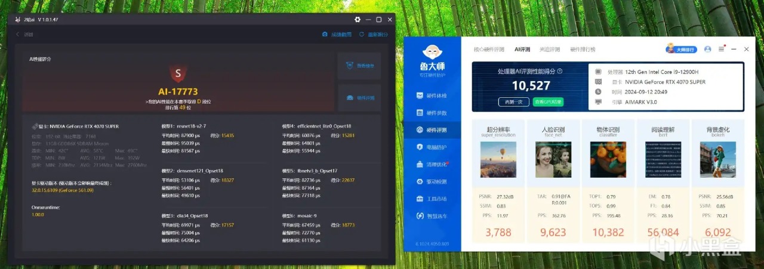Image resolution: width=764 pixels, height=269 pixels.
Task: Click the red S rank badge
Action: pyautogui.click(x=177, y=74)
